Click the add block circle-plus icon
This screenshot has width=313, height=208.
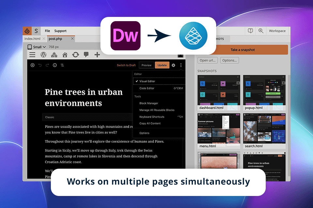point(33,65)
